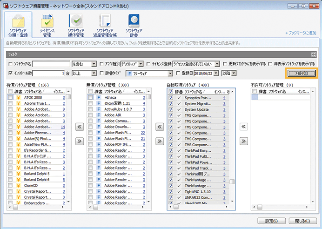Click check mark icon of Synaptics Pointing row
Image resolution: width=322 pixels, height=229 pixels.
[179, 98]
